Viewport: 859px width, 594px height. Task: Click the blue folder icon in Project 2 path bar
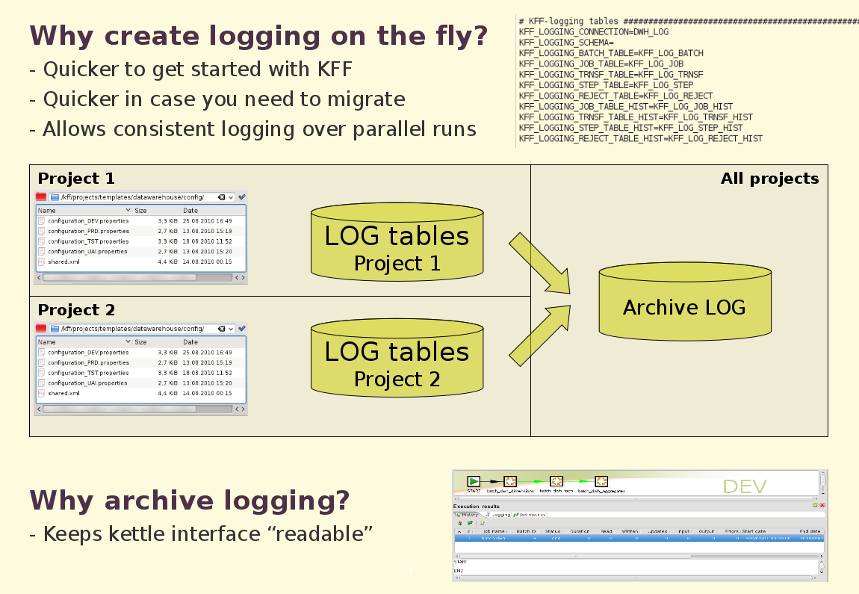55,329
